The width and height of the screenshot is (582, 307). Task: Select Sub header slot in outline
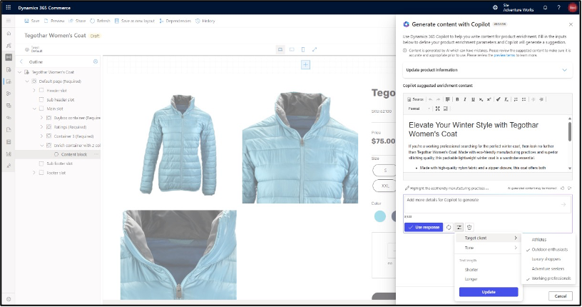coord(60,100)
